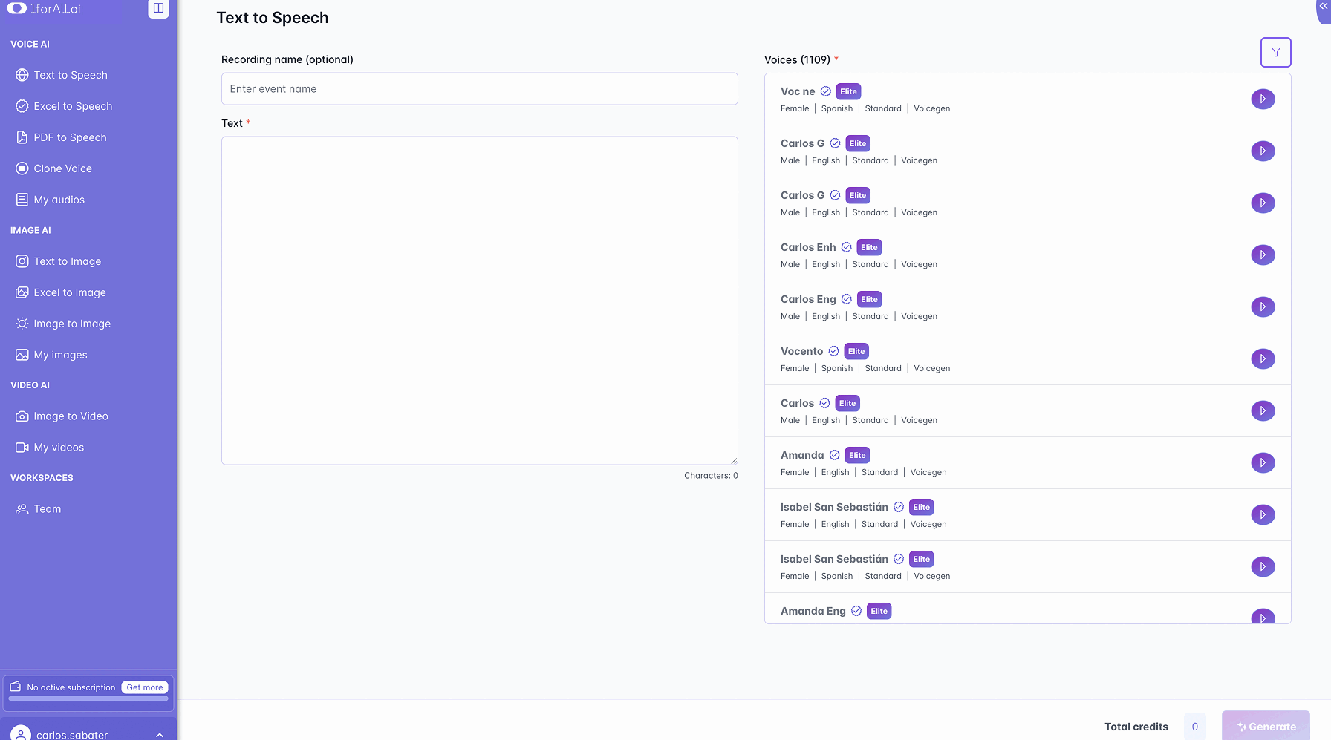This screenshot has height=740, width=1331.
Task: Open Image to Video tool
Action: (71, 416)
